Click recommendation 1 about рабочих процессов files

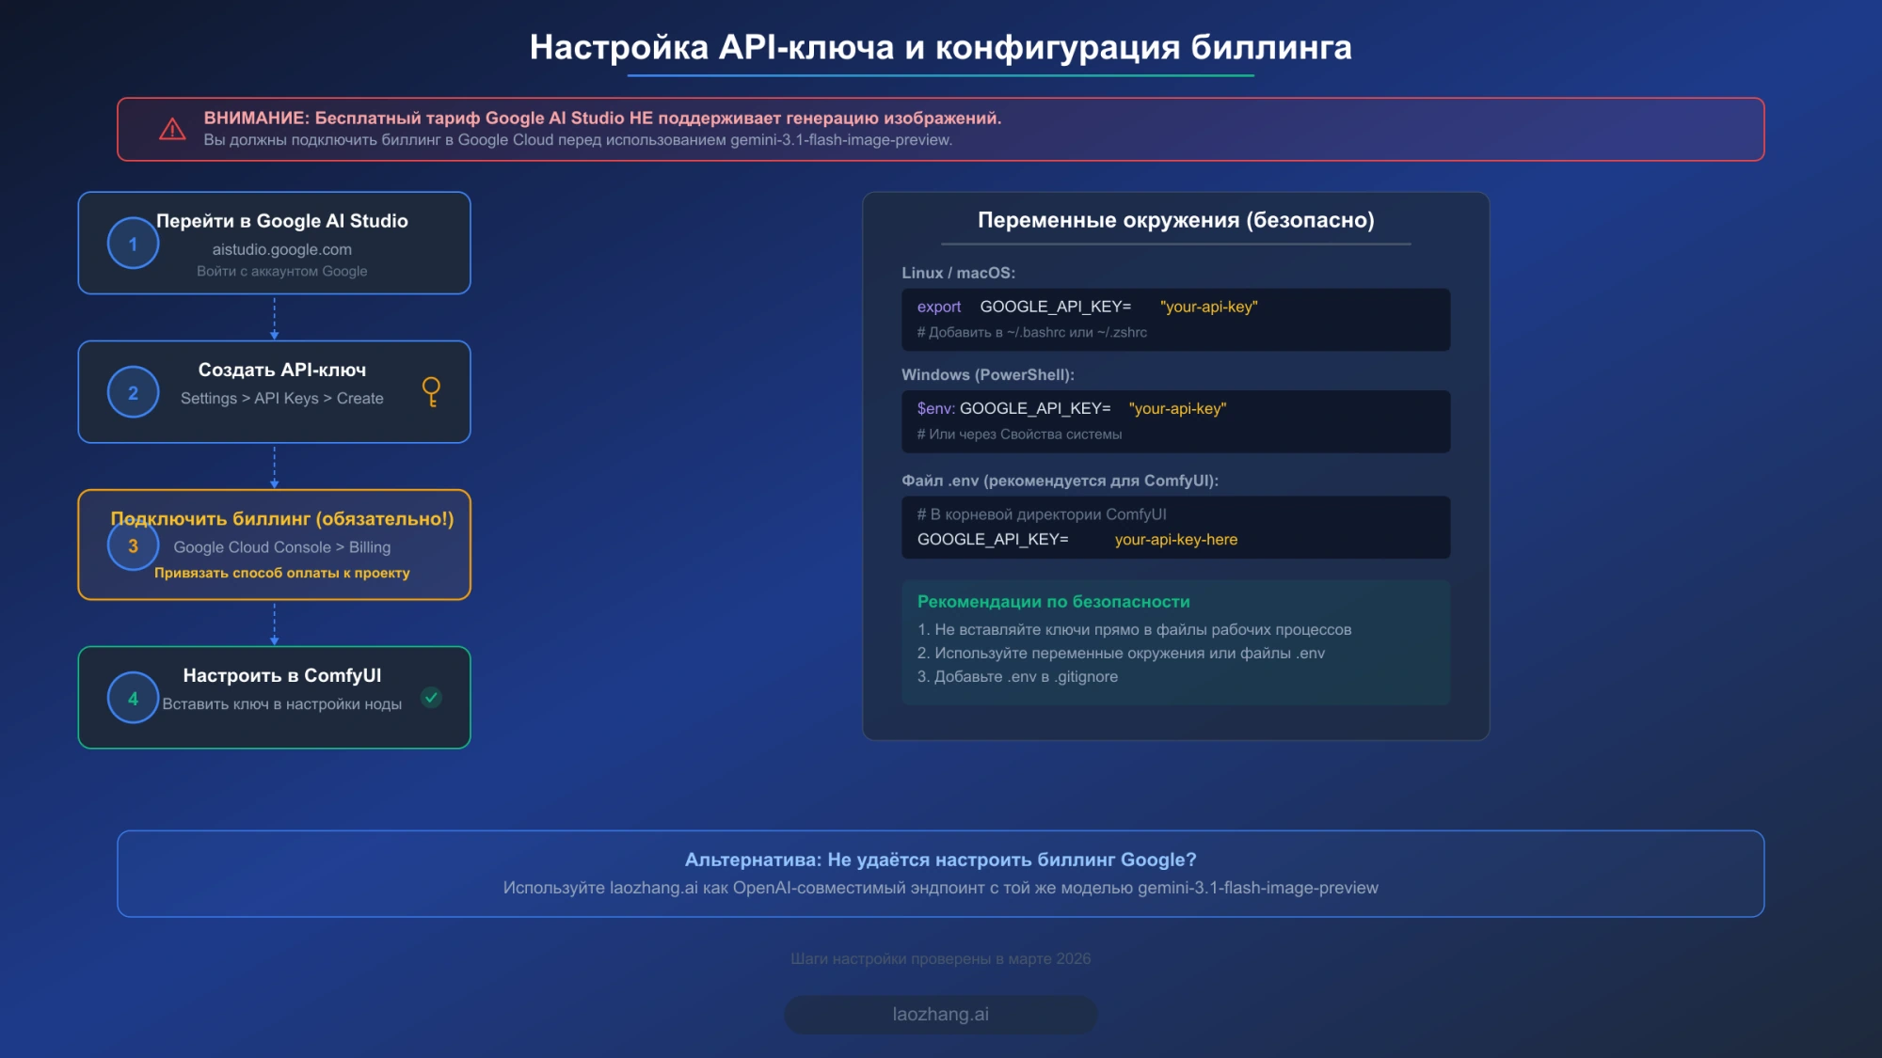(x=1134, y=630)
